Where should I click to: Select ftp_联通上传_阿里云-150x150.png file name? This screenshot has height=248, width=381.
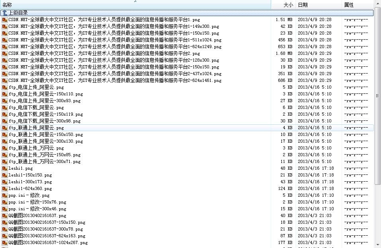point(46,135)
